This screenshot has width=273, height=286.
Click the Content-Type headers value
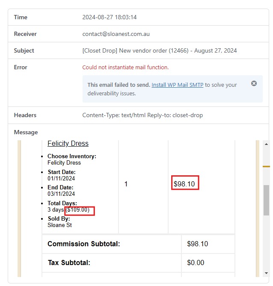(x=142, y=115)
